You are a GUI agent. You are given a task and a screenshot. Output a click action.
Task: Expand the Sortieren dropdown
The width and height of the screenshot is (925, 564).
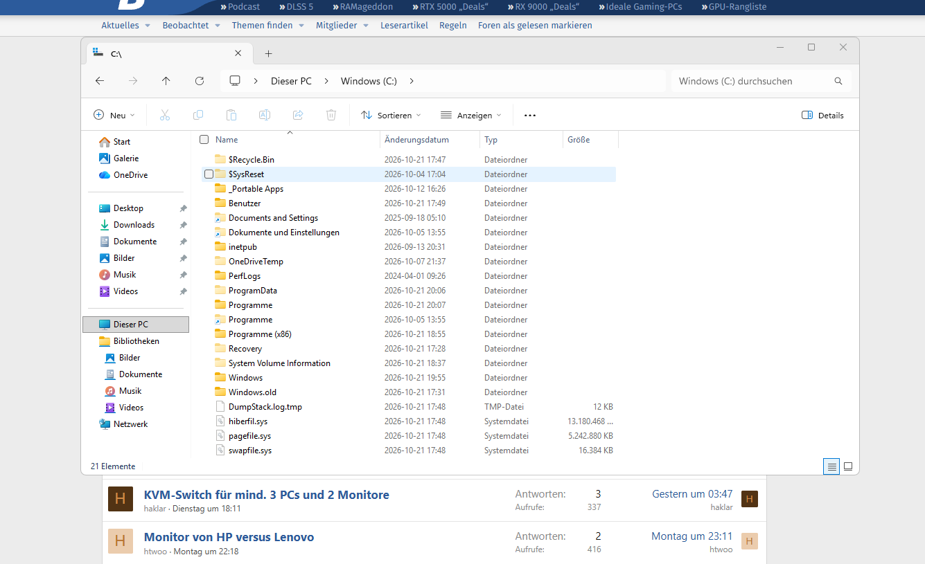391,116
